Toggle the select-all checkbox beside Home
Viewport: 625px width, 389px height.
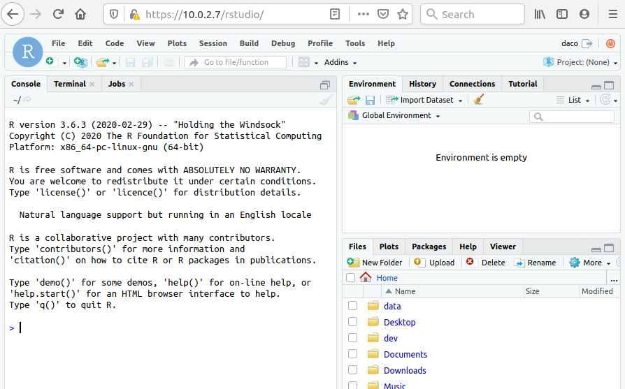(351, 277)
